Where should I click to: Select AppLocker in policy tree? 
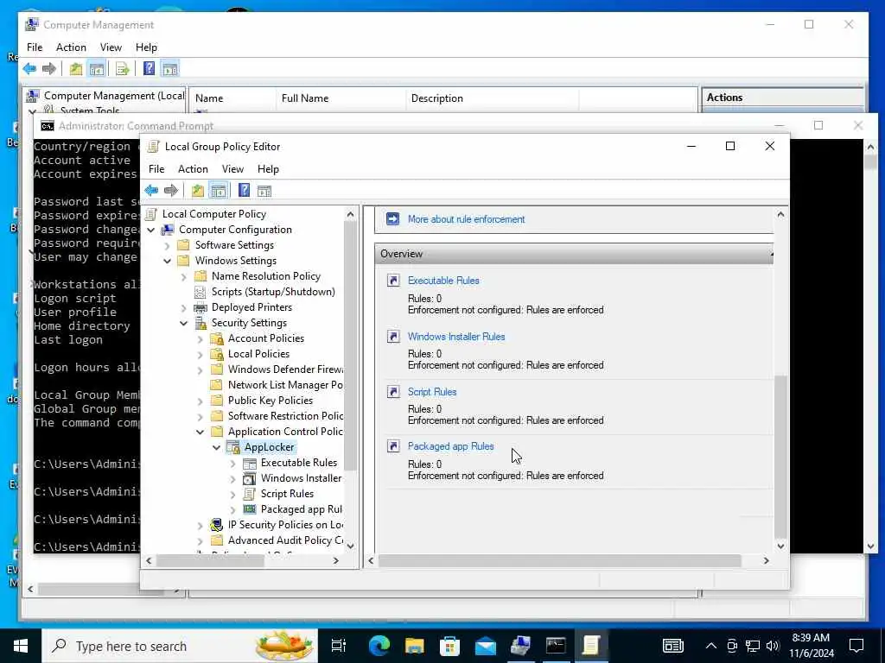[x=270, y=448]
